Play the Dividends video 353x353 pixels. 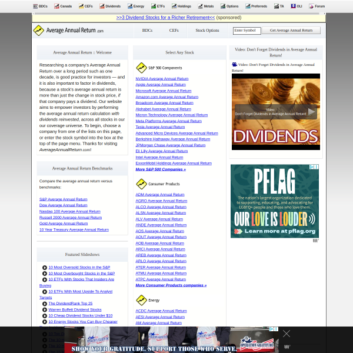pyautogui.click(x=311, y=111)
